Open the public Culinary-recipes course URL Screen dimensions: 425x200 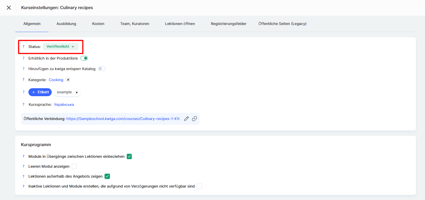point(123,119)
